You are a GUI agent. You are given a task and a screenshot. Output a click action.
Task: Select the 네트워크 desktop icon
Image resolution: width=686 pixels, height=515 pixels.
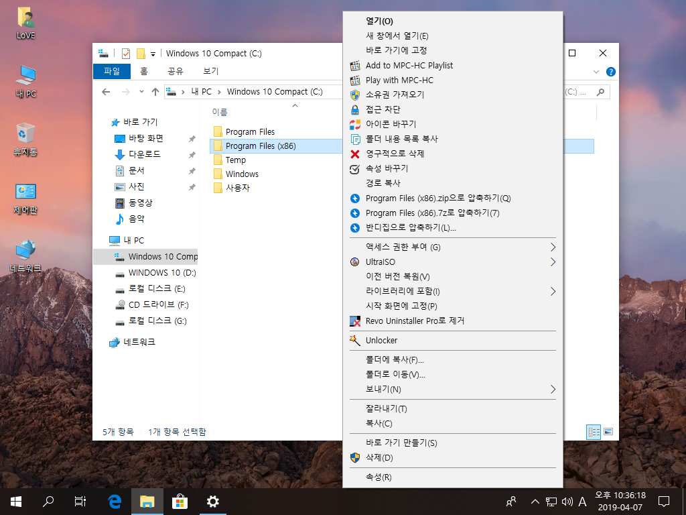click(x=26, y=256)
